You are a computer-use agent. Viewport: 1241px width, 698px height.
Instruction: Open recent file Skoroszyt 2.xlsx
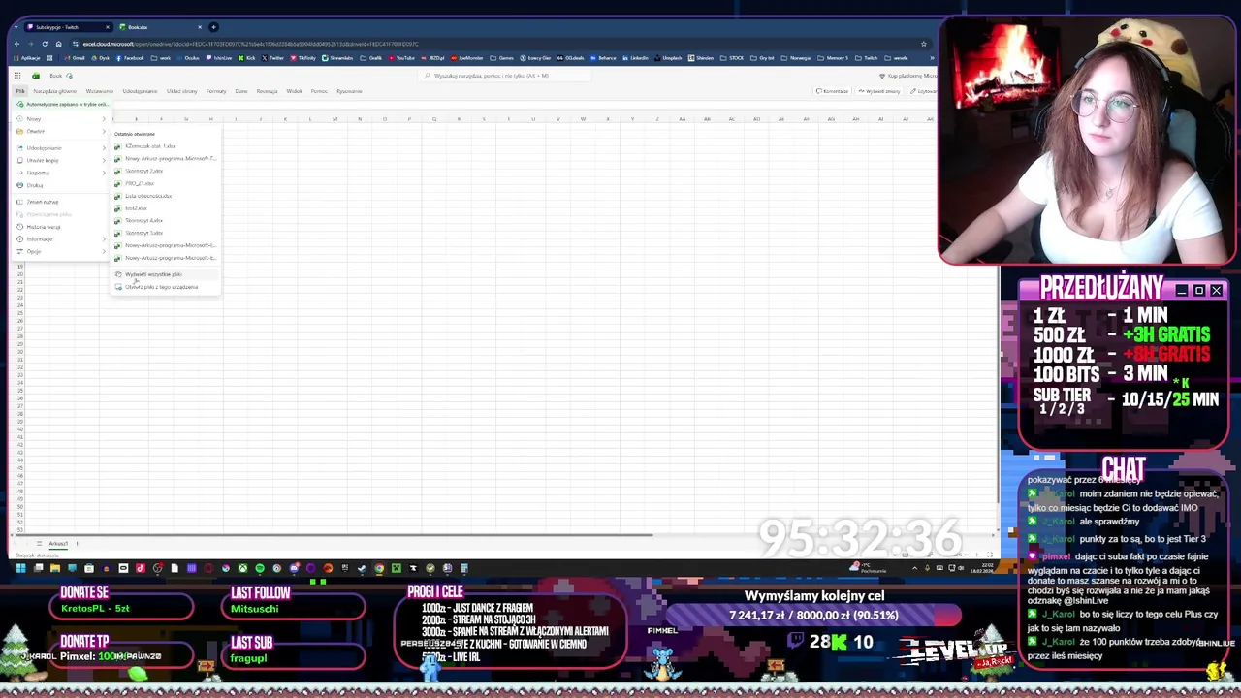coord(165,171)
